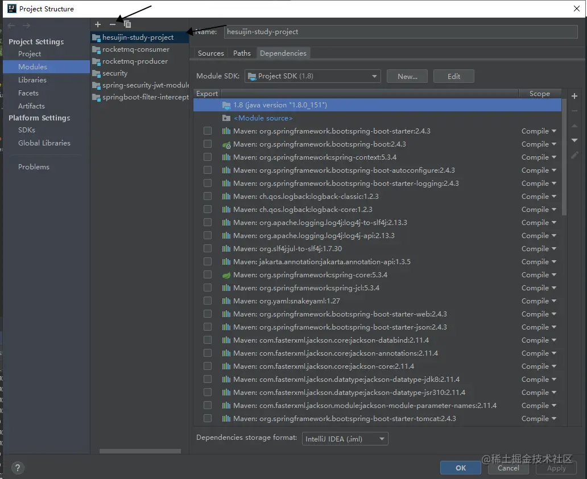
Task: Open Libraries in sidebar
Action: pos(32,80)
